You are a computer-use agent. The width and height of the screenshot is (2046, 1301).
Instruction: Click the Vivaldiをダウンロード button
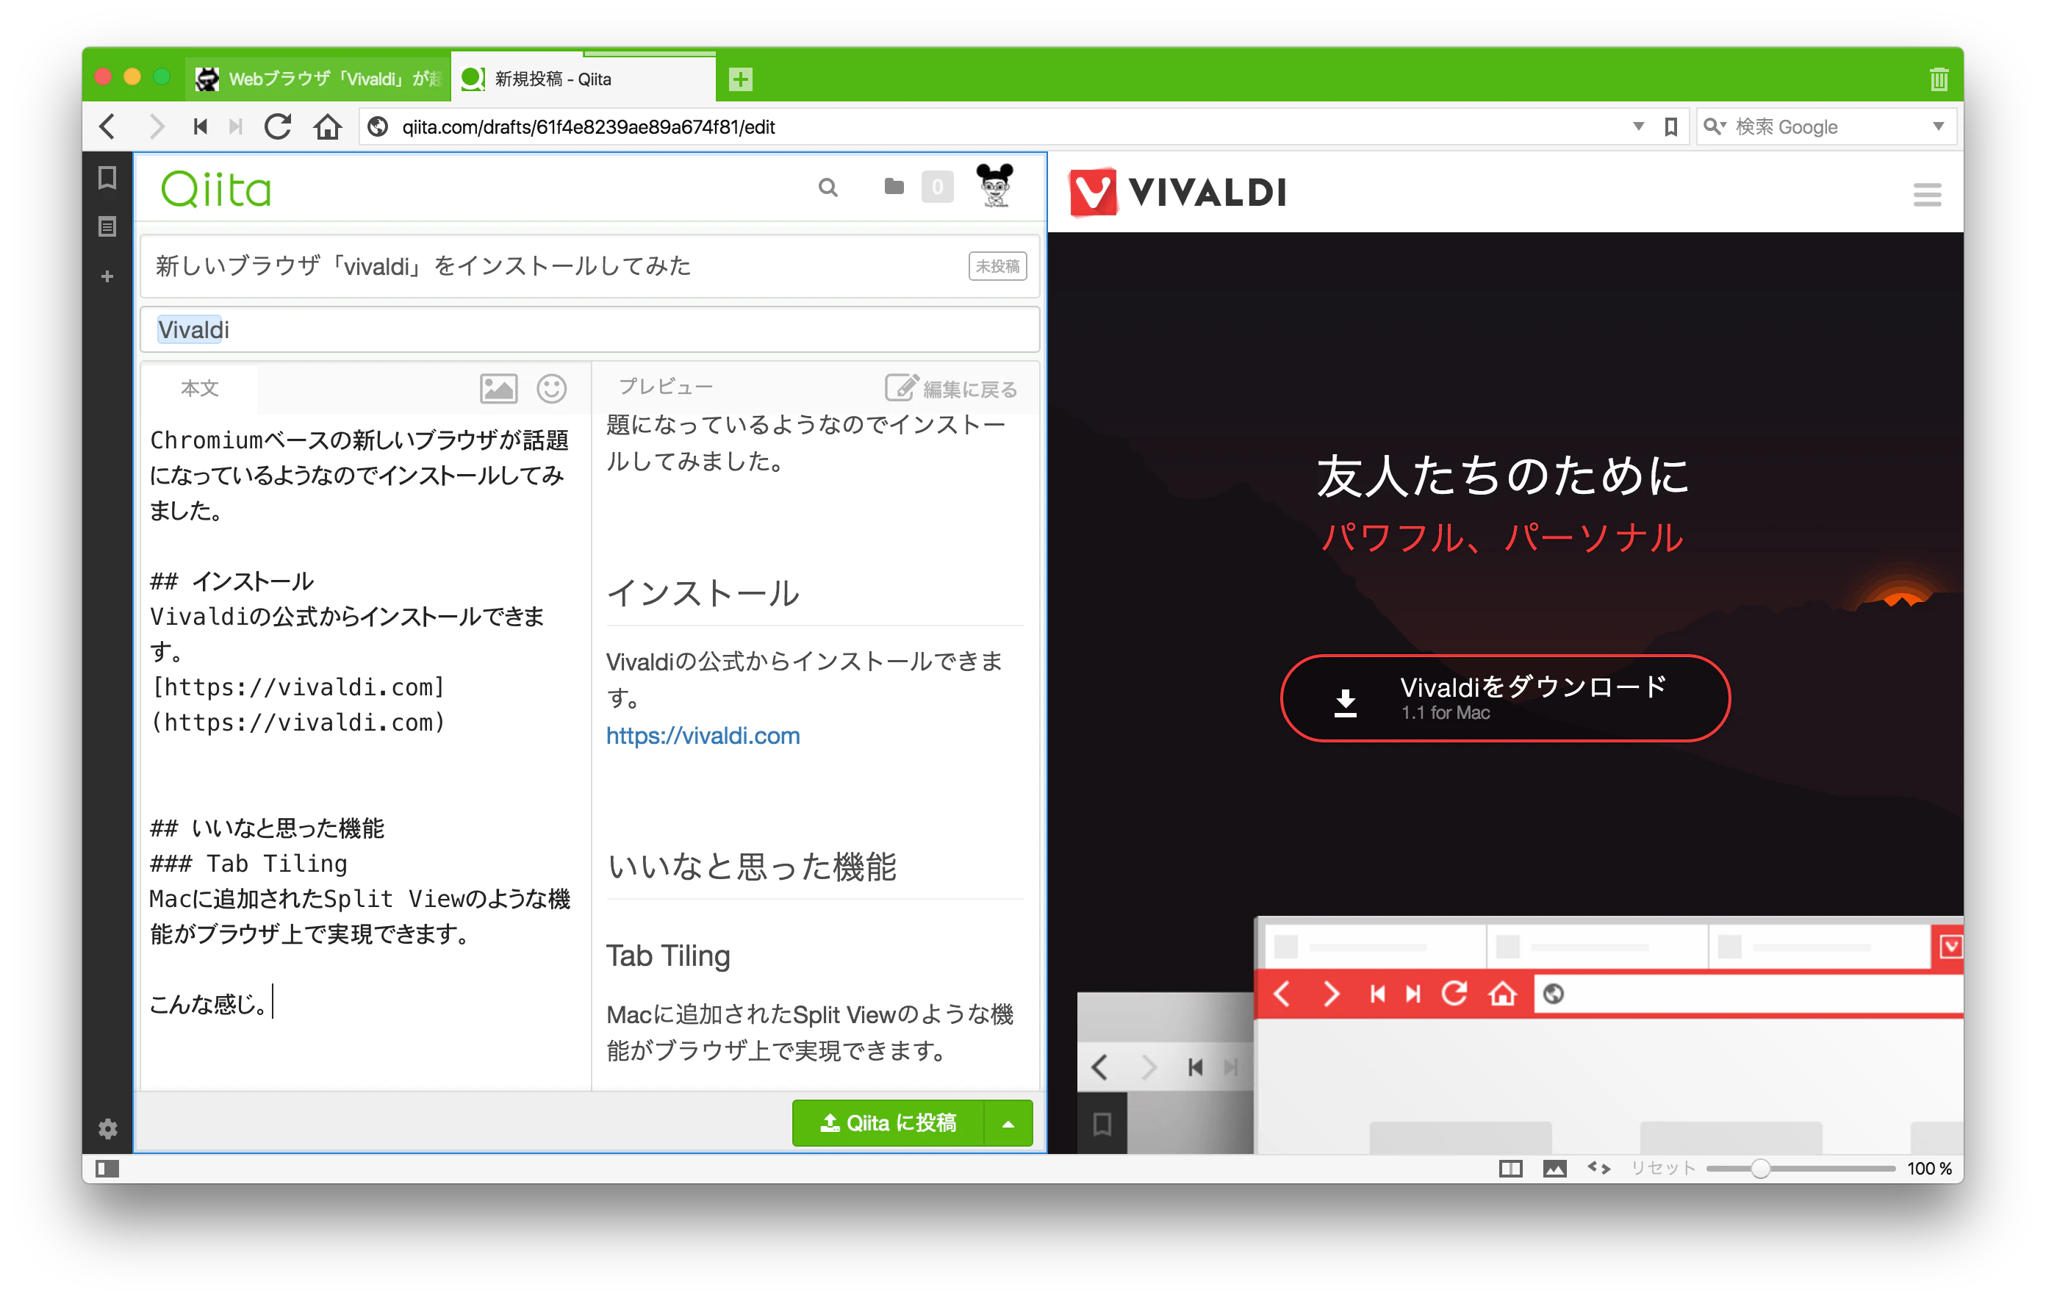(1505, 698)
